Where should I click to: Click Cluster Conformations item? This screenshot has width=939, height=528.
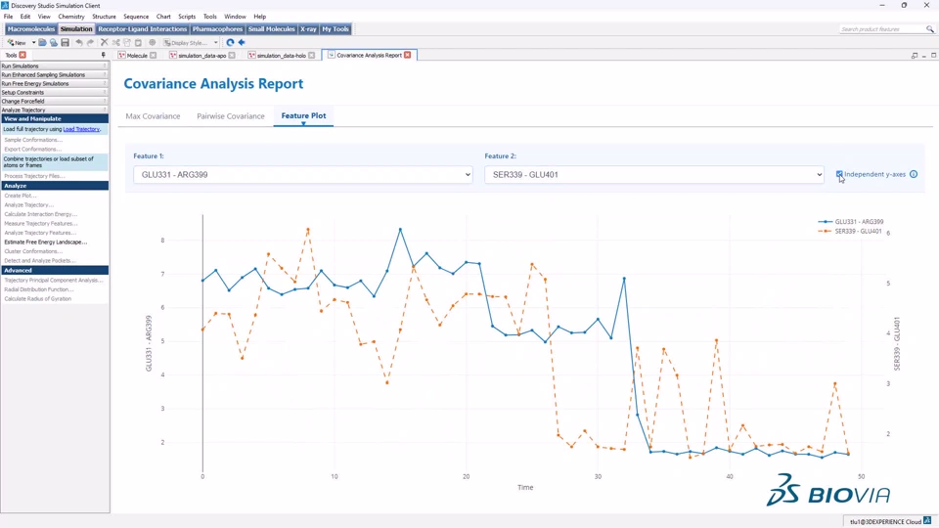click(33, 251)
